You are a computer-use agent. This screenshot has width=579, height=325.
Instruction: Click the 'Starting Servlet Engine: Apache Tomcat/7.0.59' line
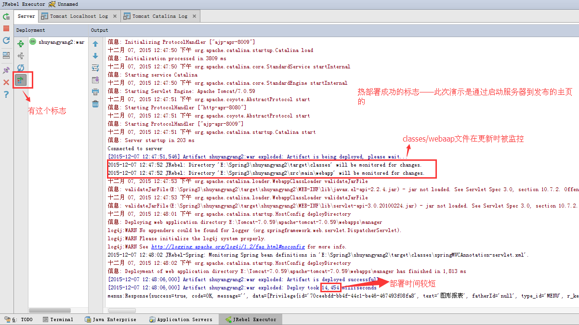point(181,91)
